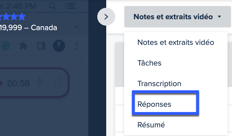Click the green Grammarly extension icon
Image resolution: width=232 pixels, height=136 pixels.
[x=6, y=46]
